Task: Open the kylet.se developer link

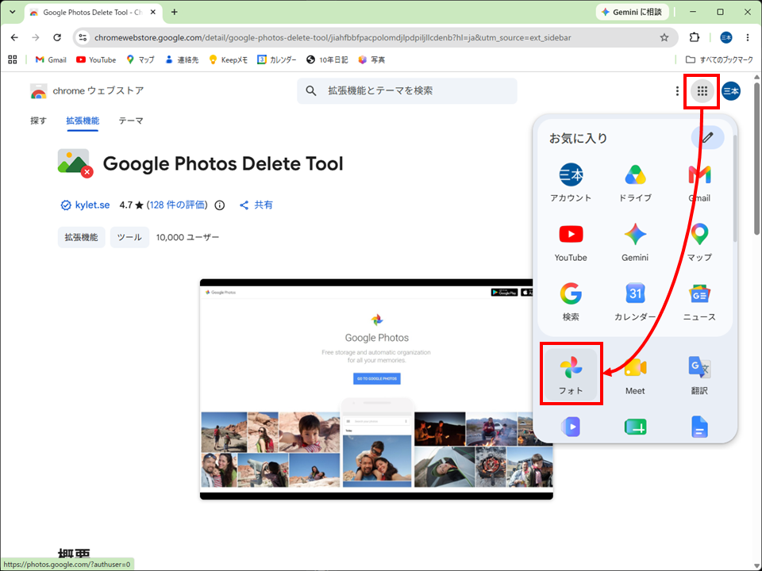Action: [92, 205]
